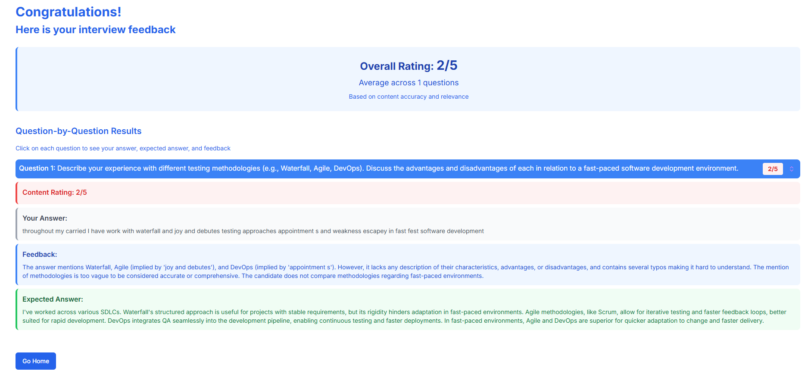Collapse Question 1 using the chevron icon

792,169
